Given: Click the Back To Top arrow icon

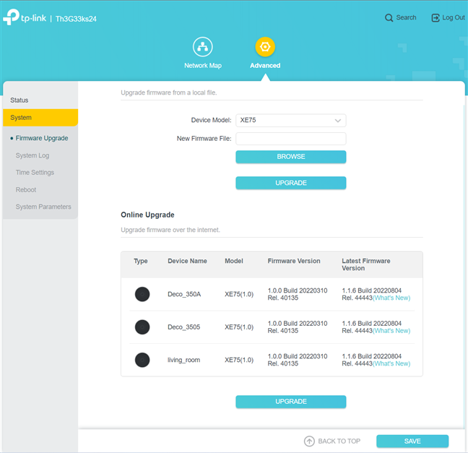Looking at the screenshot, I should pos(309,441).
